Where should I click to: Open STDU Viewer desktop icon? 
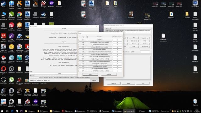coord(19,37)
